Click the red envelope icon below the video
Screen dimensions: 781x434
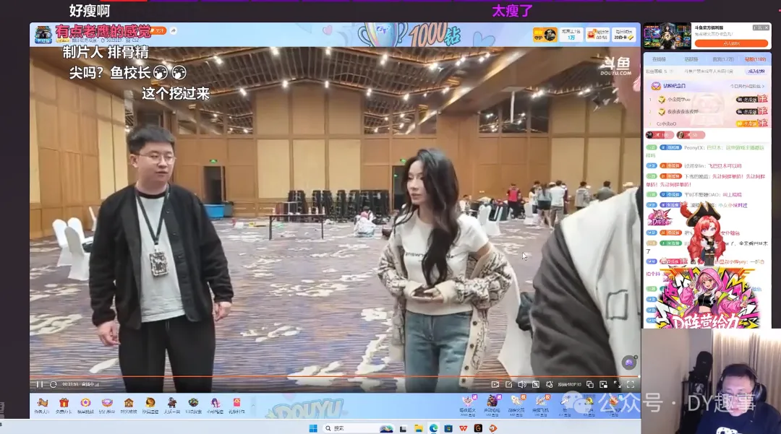click(x=236, y=404)
